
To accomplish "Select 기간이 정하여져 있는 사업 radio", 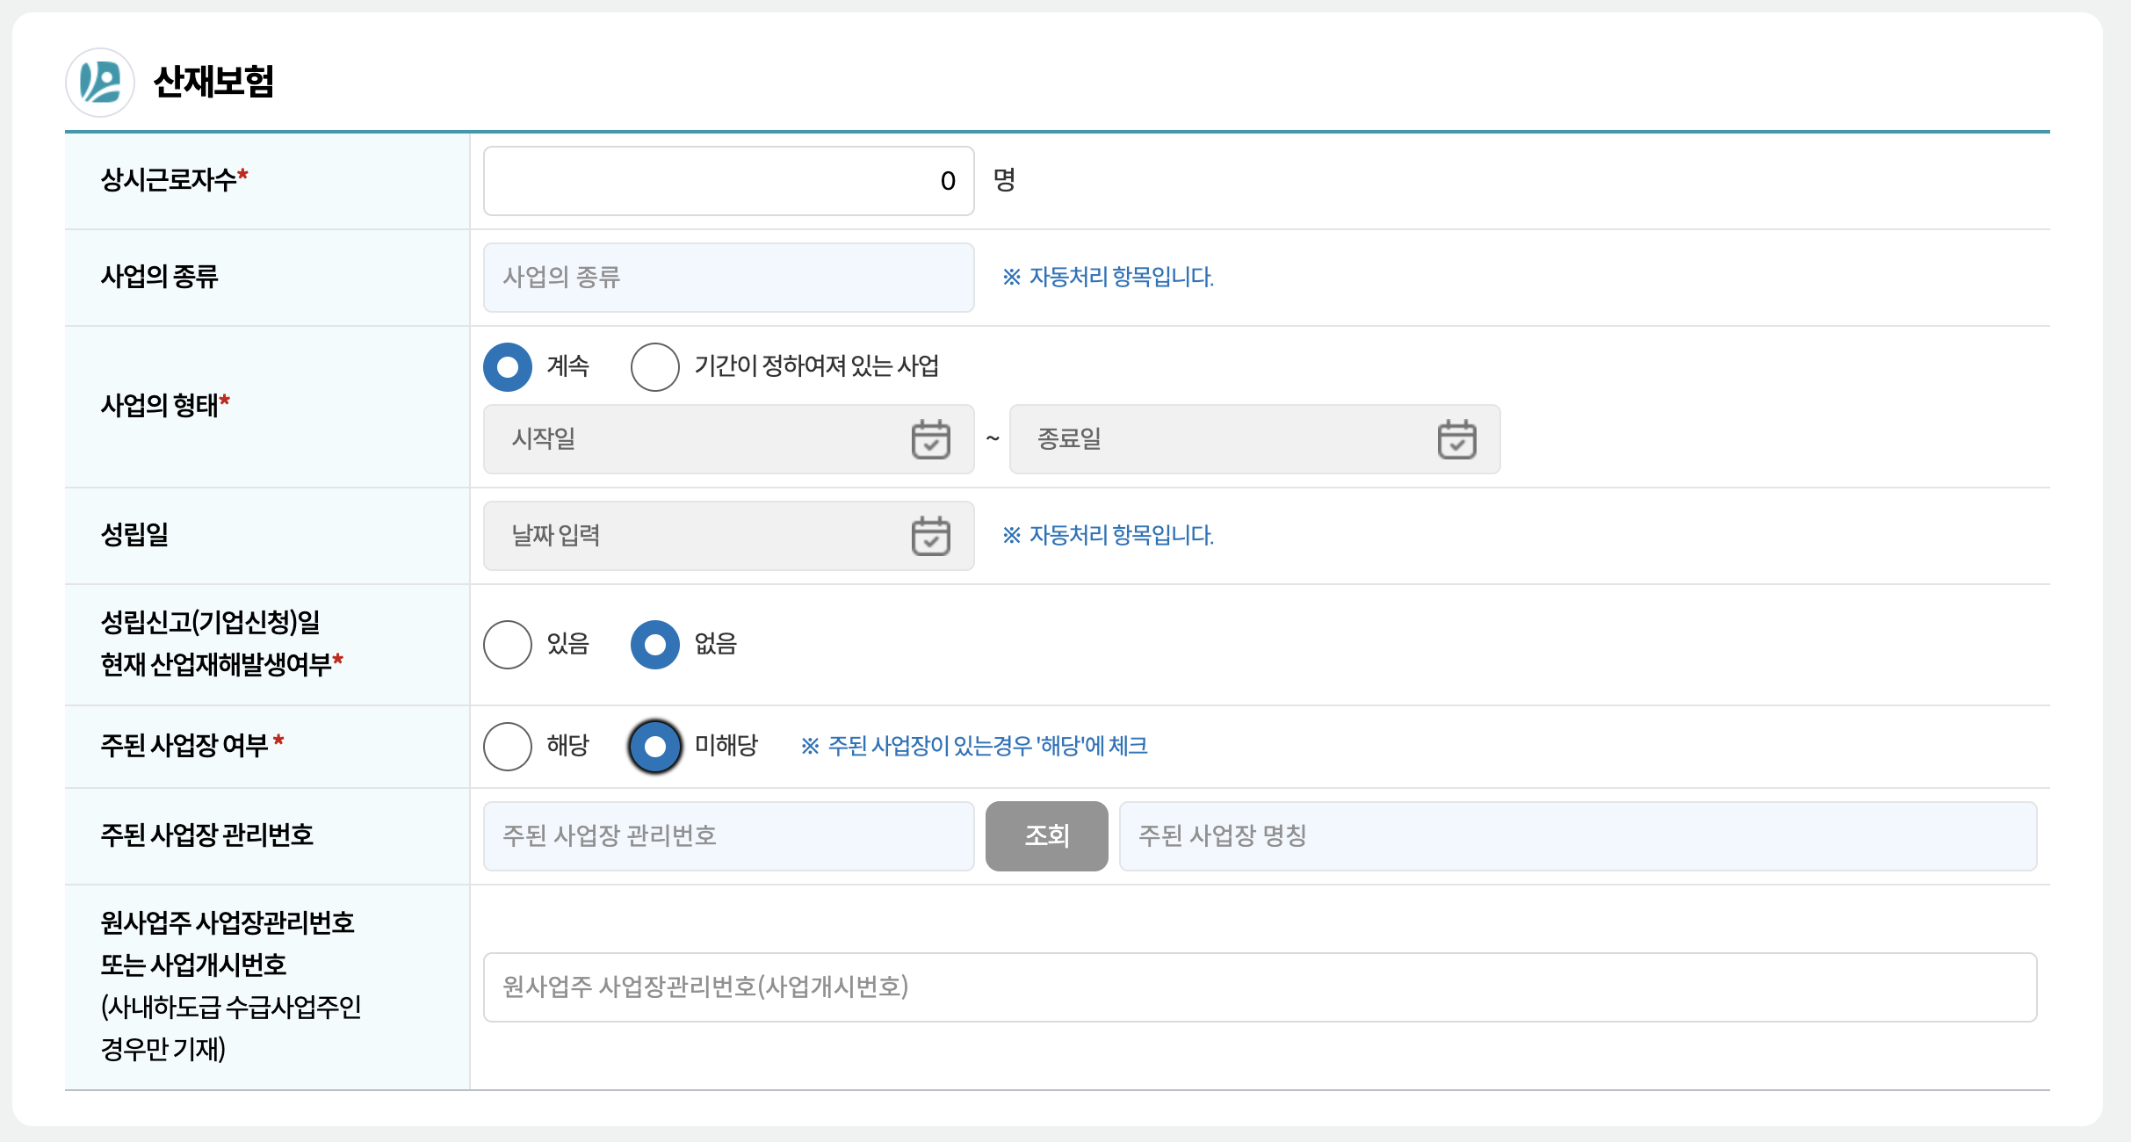I will 655,367.
